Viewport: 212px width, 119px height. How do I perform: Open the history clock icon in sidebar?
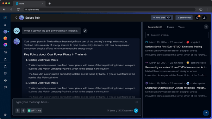[5, 80]
